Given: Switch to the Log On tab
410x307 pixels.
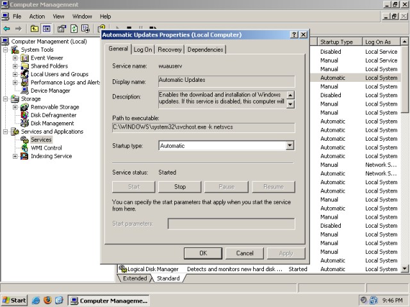Looking at the screenshot, I should pos(143,50).
